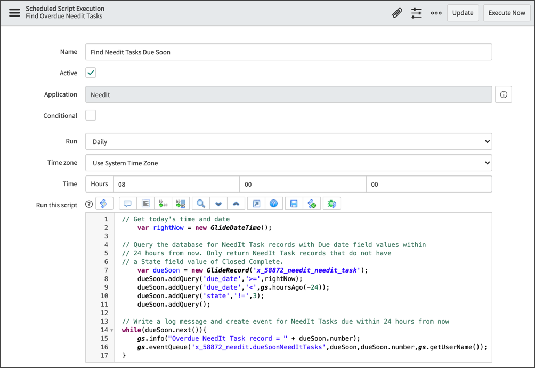Open editor help blue question icon
The height and width of the screenshot is (368, 535).
(274, 204)
